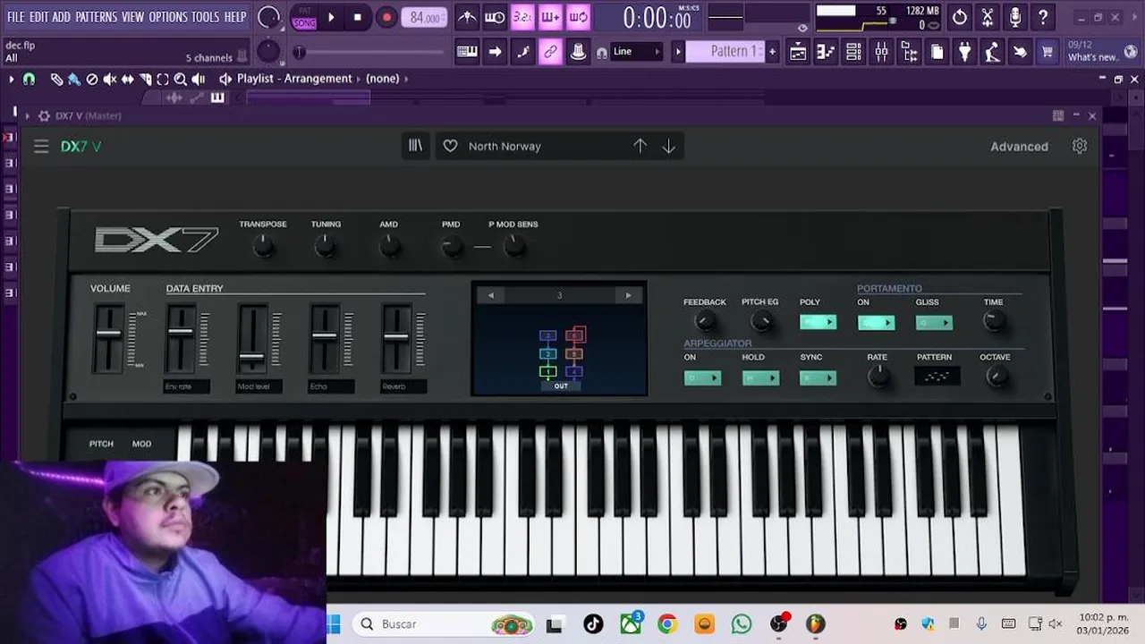The width and height of the screenshot is (1145, 644).
Task: Open the piano roll from the toolbar
Action: coord(826,52)
